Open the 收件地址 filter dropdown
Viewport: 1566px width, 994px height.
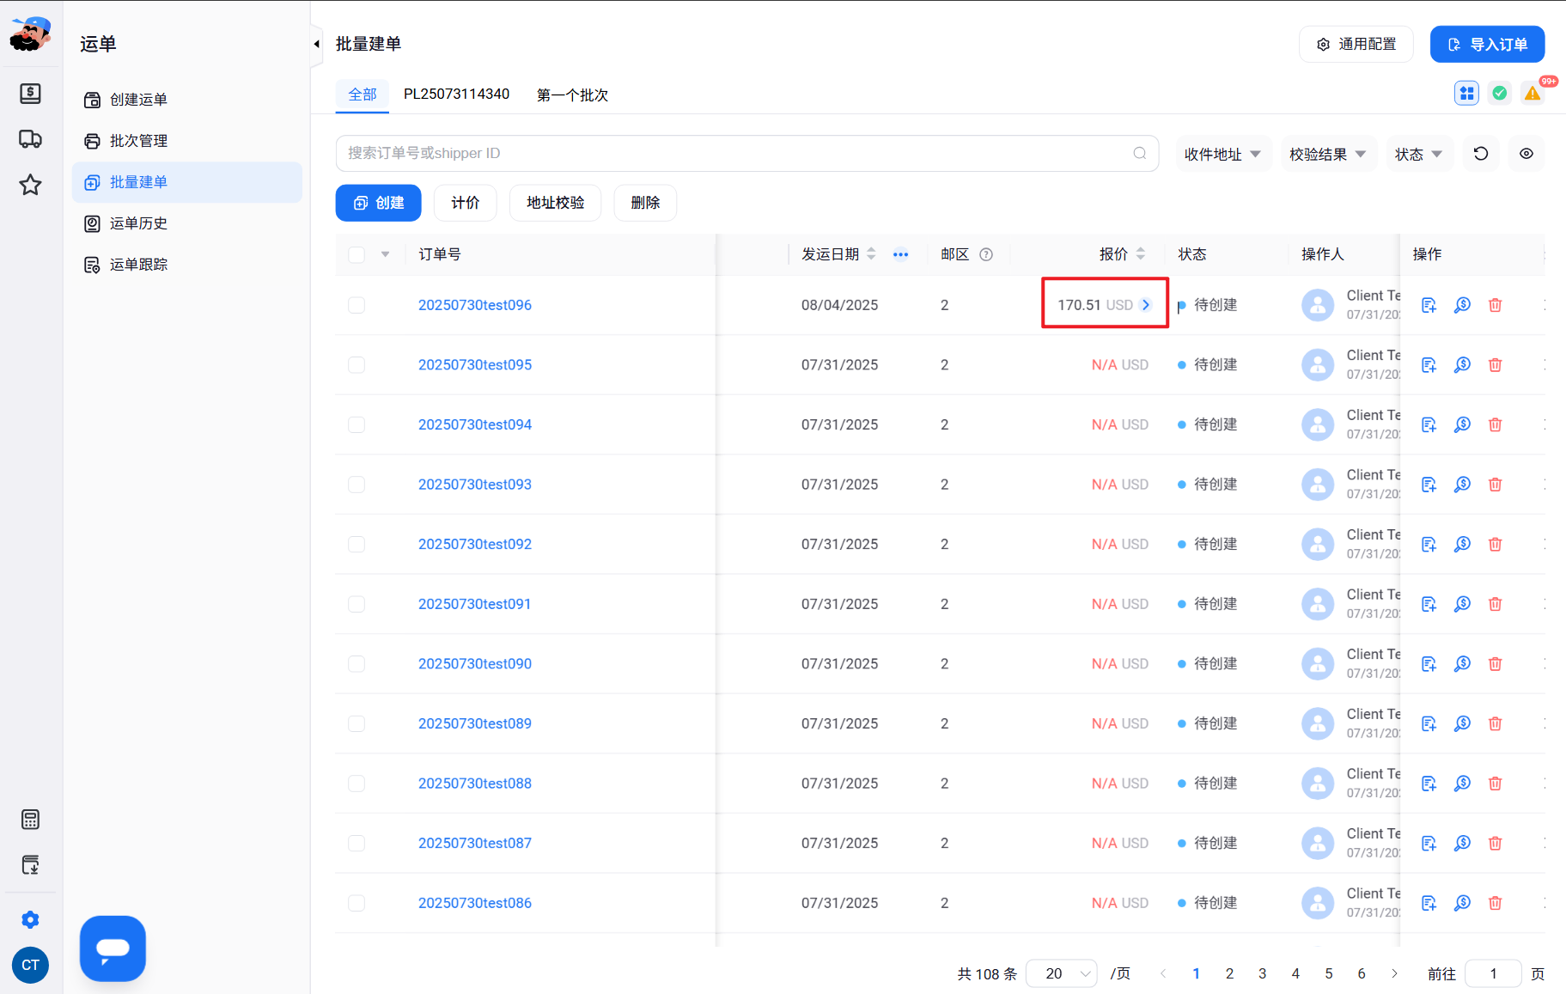coord(1222,154)
